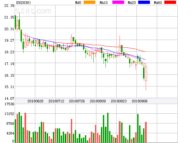Screen dimensions: 196x143
Task: Click the 18.23 price axis label
Action: pyautogui.click(x=9, y=52)
